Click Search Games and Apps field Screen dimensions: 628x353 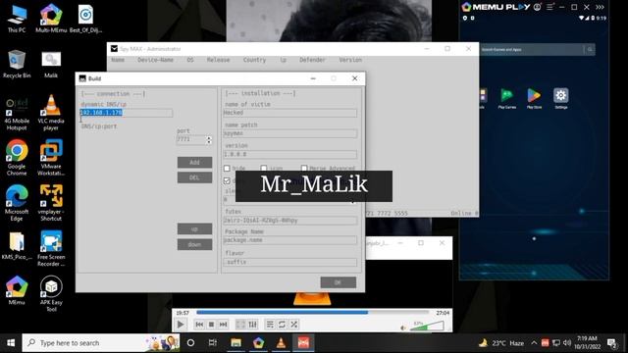531,50
